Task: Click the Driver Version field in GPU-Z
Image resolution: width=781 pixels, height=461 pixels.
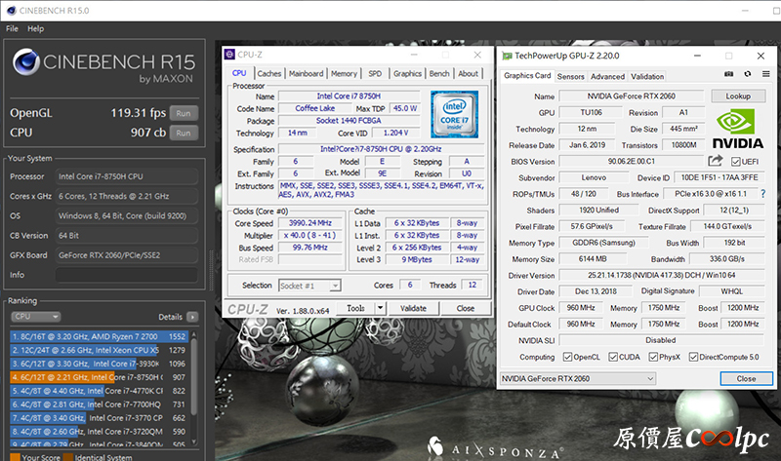Action: [x=662, y=275]
